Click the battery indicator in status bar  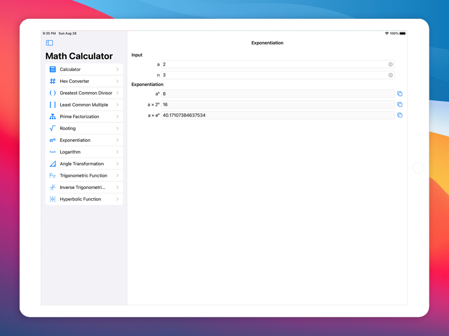click(x=403, y=34)
